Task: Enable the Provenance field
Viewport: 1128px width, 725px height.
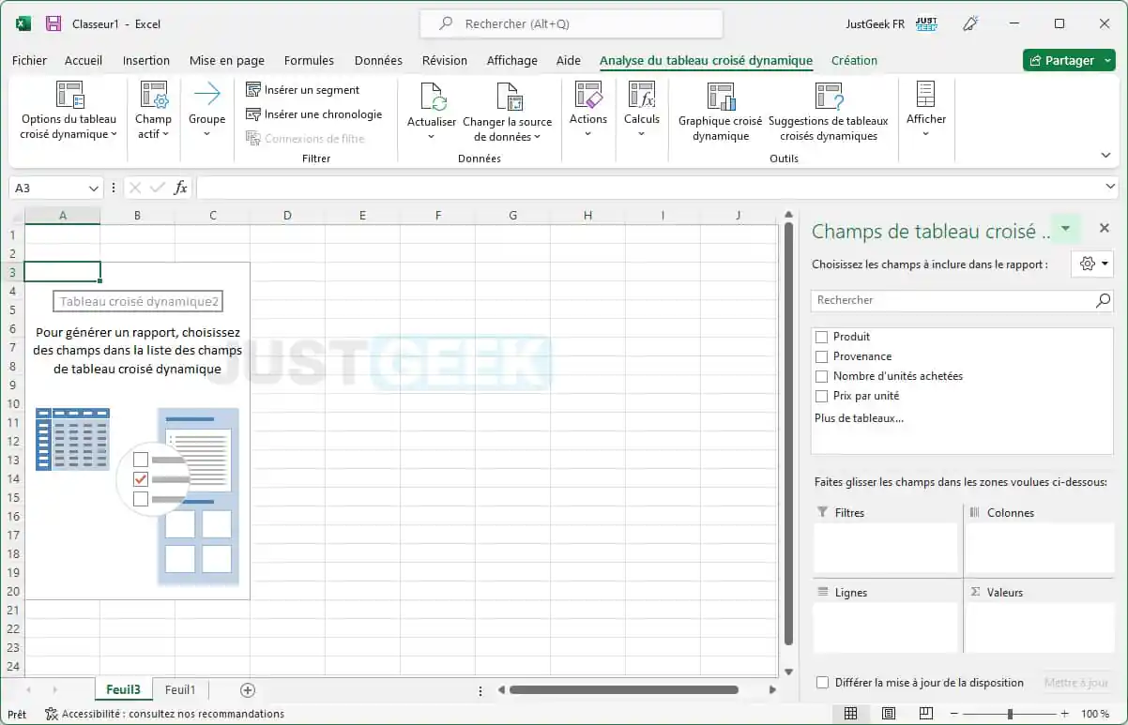Action: point(821,356)
